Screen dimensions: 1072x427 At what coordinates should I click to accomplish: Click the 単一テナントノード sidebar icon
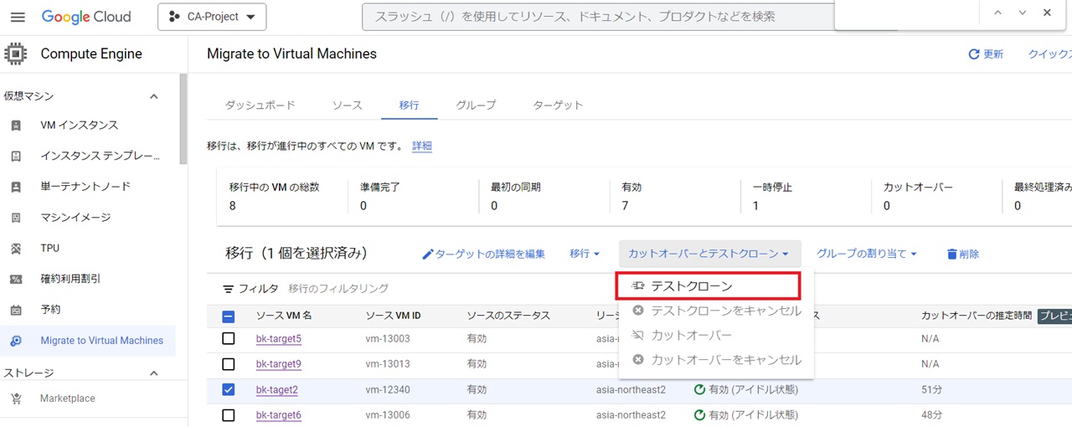15,187
